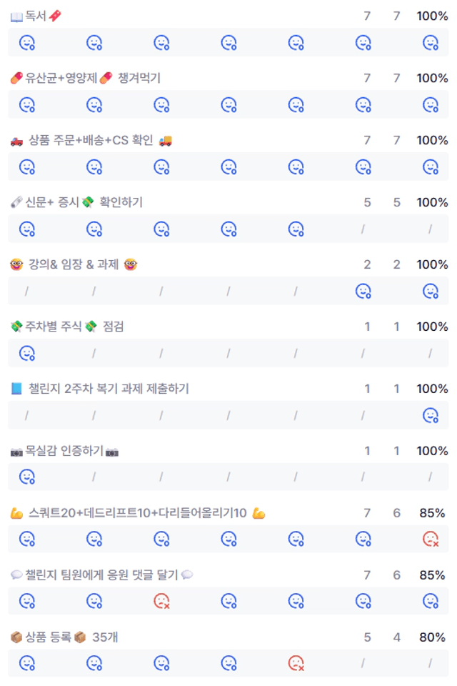Viewport: 457px width, 686px height.
Task: Click the 85% rate for 챌린지 팀원에게 응원 댓글 달기
Action: (x=432, y=575)
